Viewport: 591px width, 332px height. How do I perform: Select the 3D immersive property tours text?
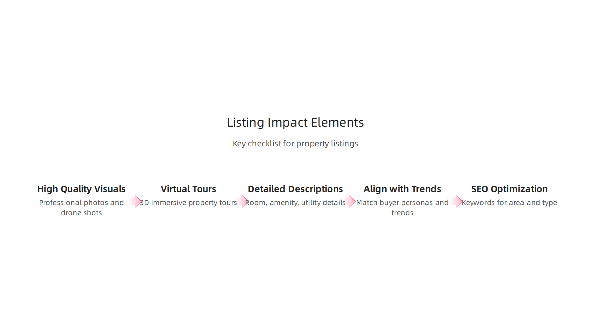188,203
